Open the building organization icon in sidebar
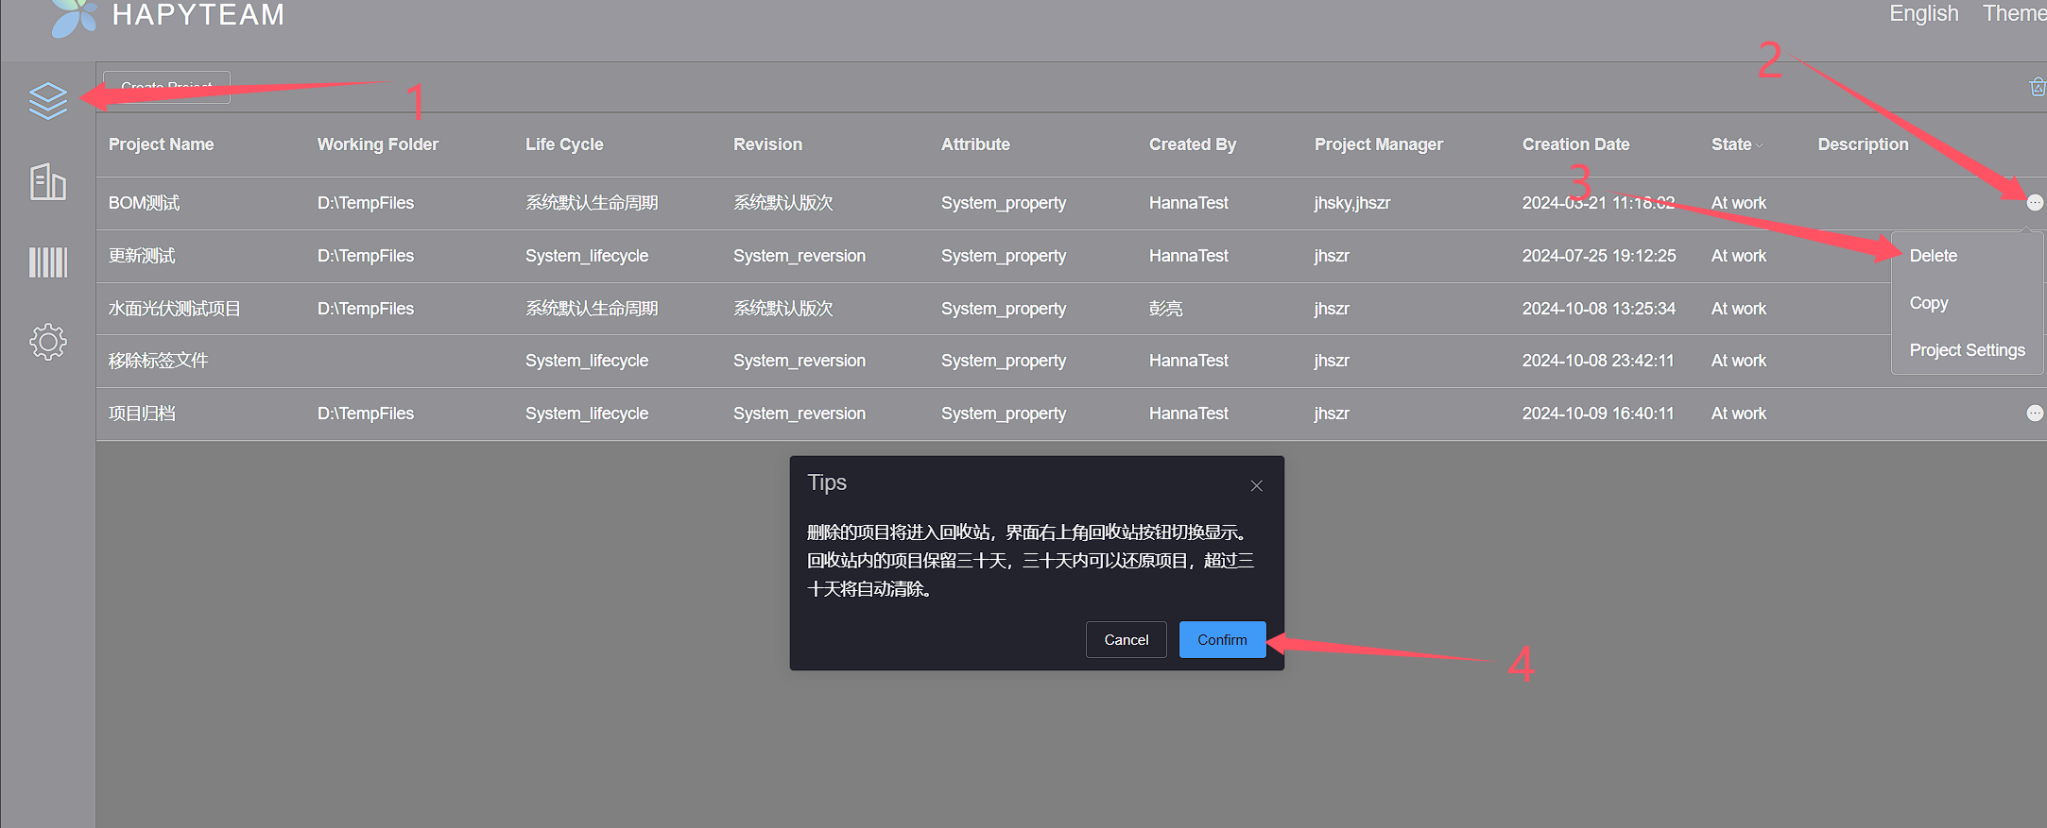The height and width of the screenshot is (828, 2047). pos(48,181)
